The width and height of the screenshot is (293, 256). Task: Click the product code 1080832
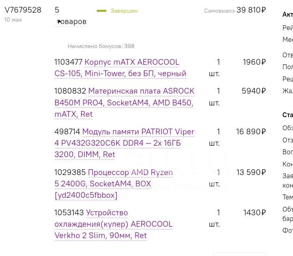point(70,91)
